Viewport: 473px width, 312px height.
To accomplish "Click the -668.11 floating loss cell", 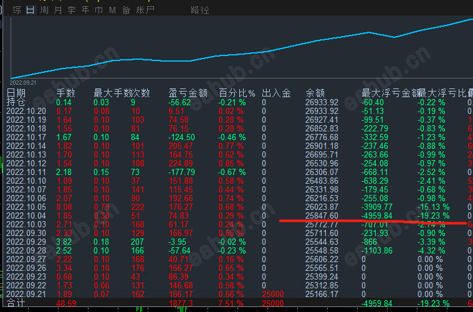I will 375,172.
